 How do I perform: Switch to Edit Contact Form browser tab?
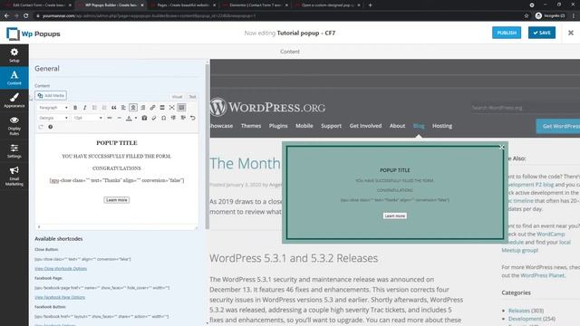37,5
